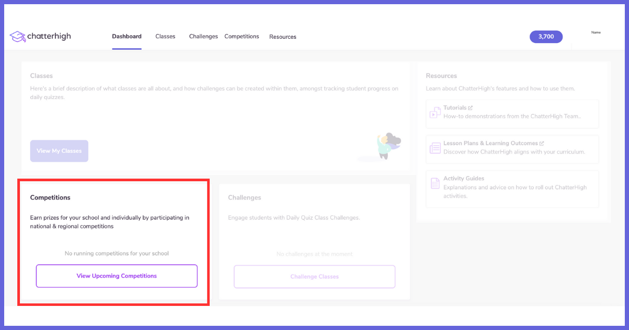Click the Lesson Plans document stack icon

tap(435, 148)
